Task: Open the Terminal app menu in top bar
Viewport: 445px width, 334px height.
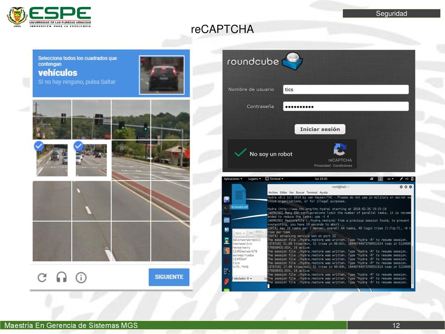Action: [274, 179]
